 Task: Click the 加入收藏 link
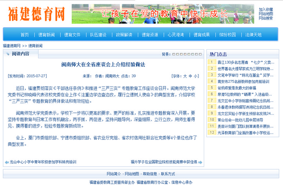(266, 10)
